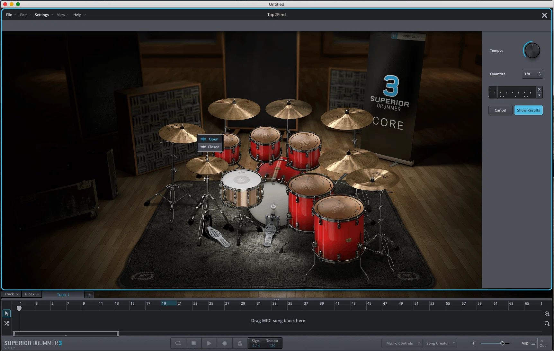Image resolution: width=554 pixels, height=351 pixels.
Task: Adjust the Tempo knob
Action: pos(532,50)
